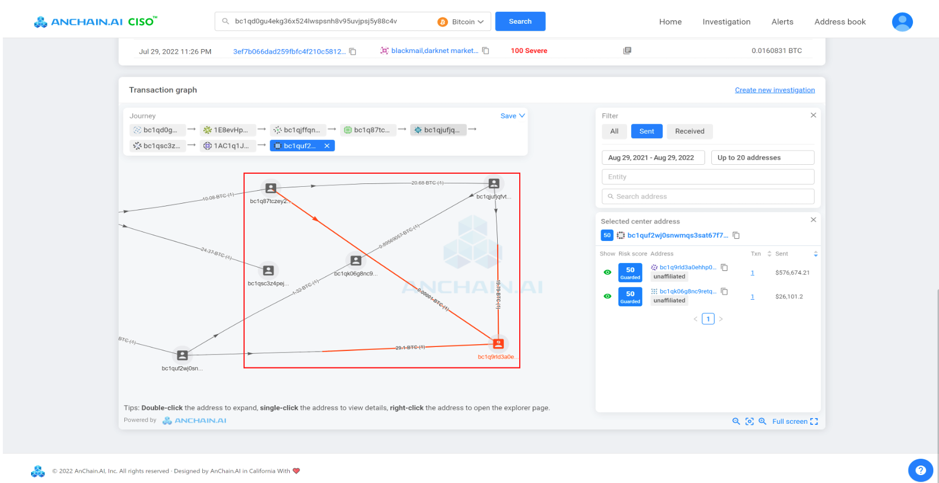
Task: Select highlighted red node bc1q9rld3a0e
Action: point(498,344)
